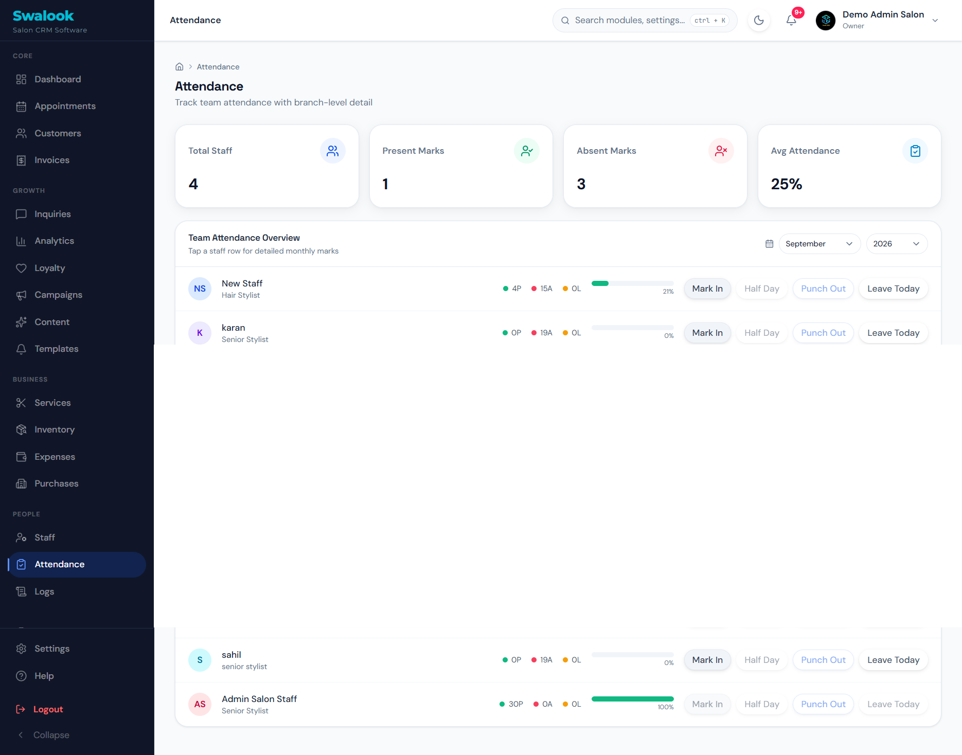Screen dimensions: 962x755
Task: Open Invoices in sidebar
Action: [77, 160]
